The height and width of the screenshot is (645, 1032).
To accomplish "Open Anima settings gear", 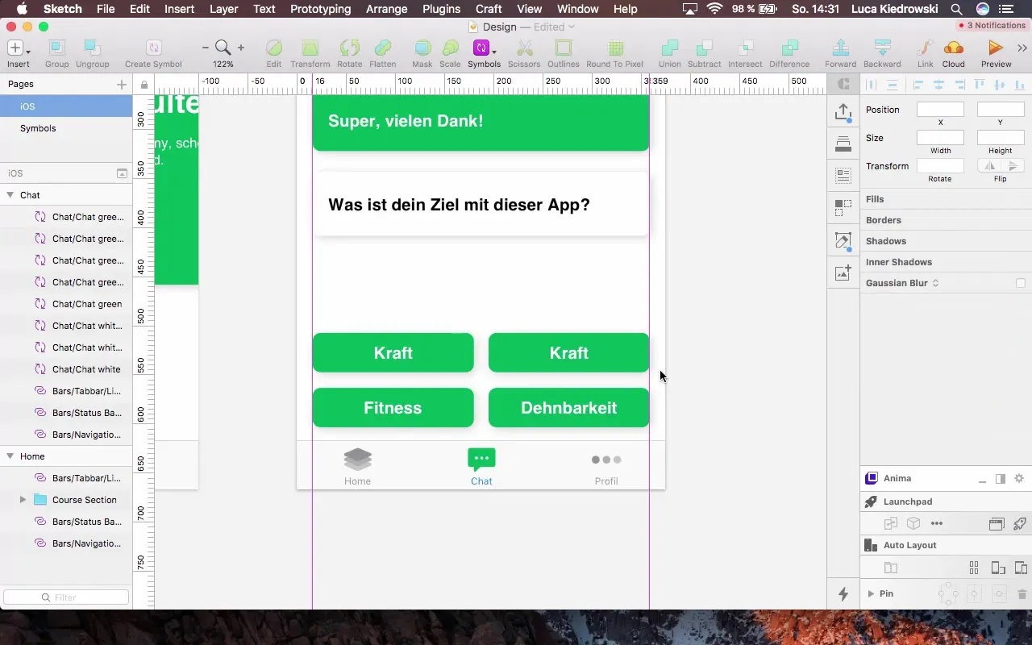I will (x=1019, y=478).
